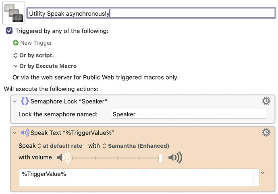Toggle the 'Triggered by any of the following' checkbox
The width and height of the screenshot is (278, 194).
10,31
